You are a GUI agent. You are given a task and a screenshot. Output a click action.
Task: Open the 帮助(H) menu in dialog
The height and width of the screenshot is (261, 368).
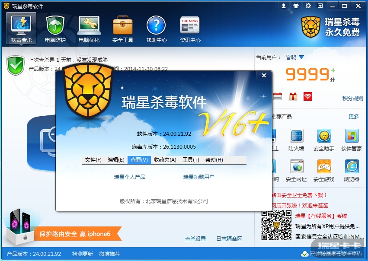[x=214, y=160]
